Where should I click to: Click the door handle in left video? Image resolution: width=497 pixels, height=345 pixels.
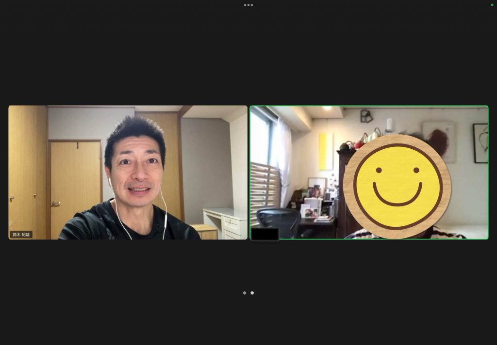tap(55, 204)
